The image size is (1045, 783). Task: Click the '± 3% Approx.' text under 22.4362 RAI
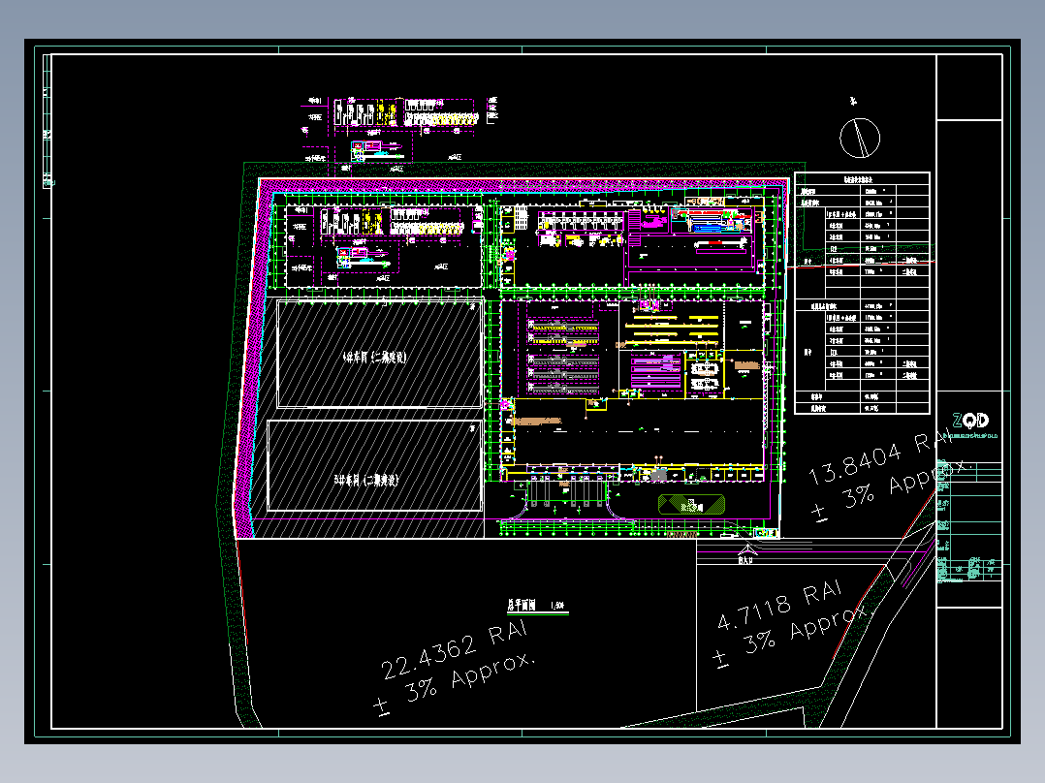click(x=455, y=684)
